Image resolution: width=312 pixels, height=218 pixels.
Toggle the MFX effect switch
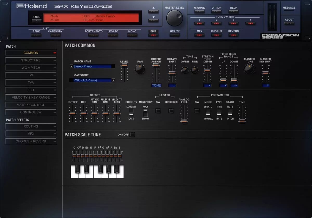coord(199,35)
